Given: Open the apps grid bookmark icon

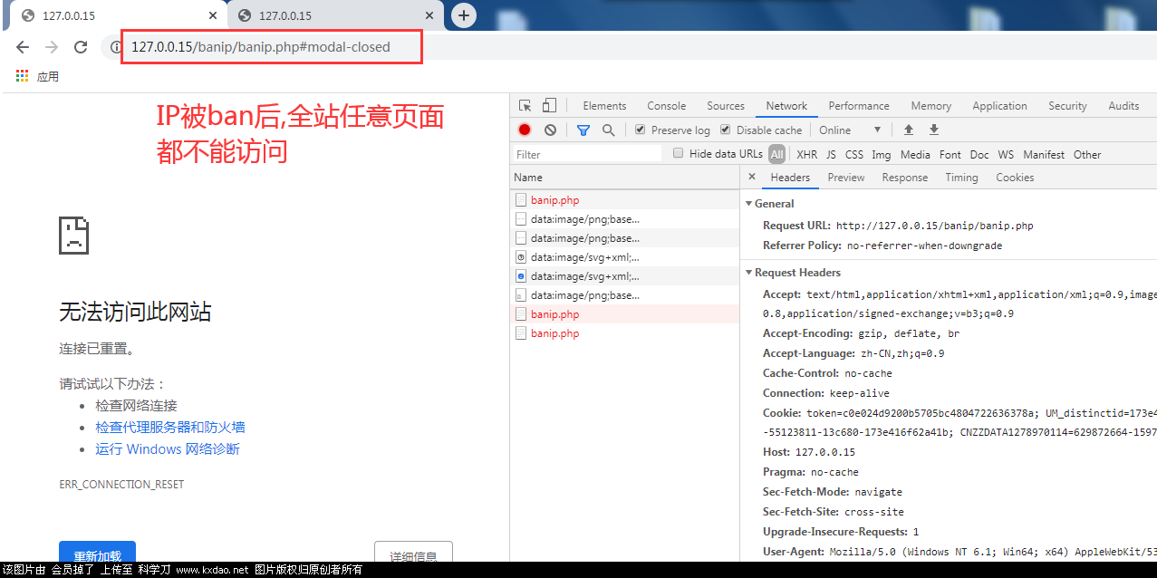Looking at the screenshot, I should pos(22,76).
